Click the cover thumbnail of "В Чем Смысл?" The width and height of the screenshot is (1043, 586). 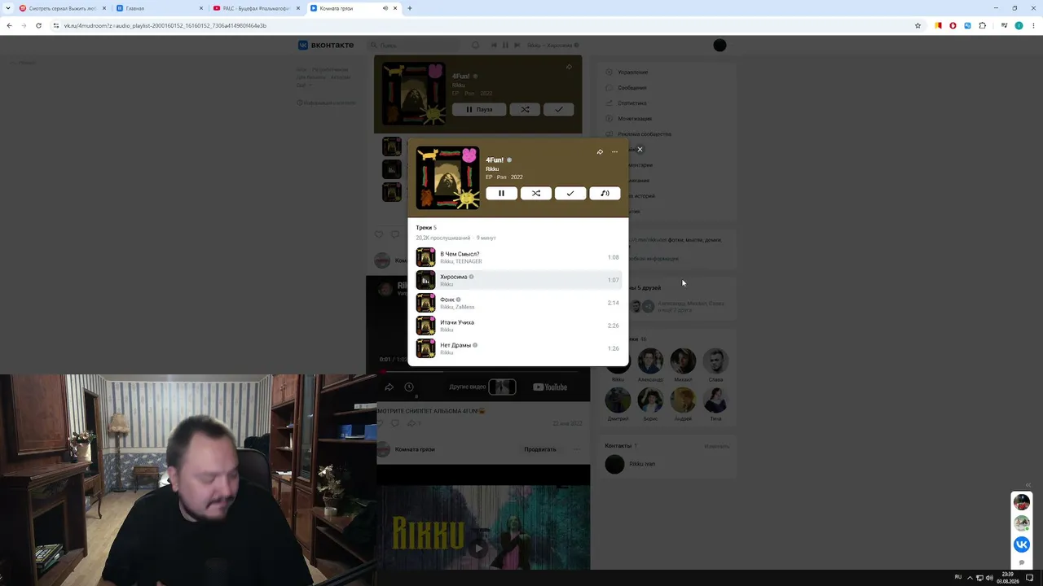point(425,257)
